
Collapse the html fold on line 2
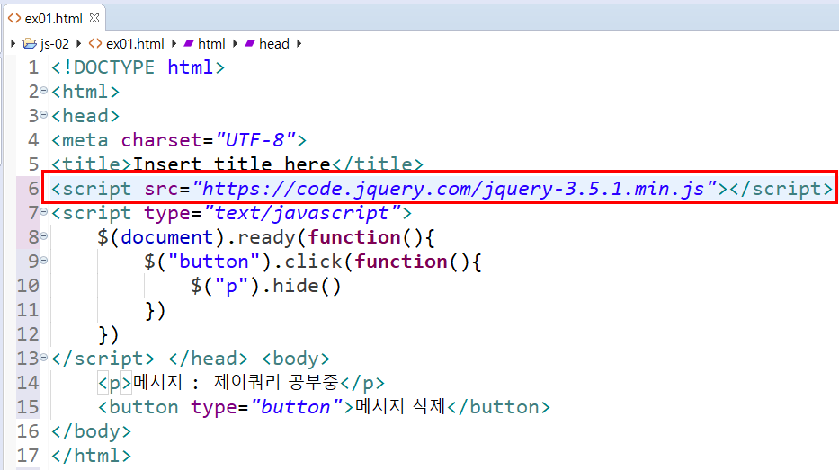[x=44, y=91]
